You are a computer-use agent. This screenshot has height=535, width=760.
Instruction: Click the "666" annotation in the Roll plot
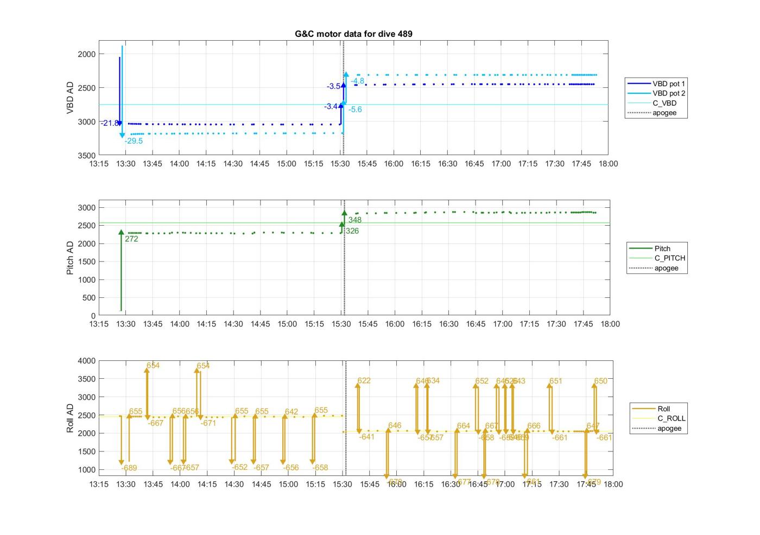pyautogui.click(x=534, y=426)
